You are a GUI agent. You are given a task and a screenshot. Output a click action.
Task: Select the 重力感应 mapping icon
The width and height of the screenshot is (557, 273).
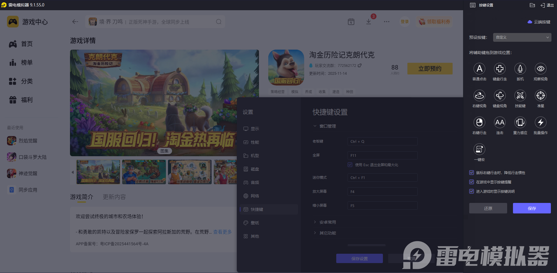click(520, 123)
